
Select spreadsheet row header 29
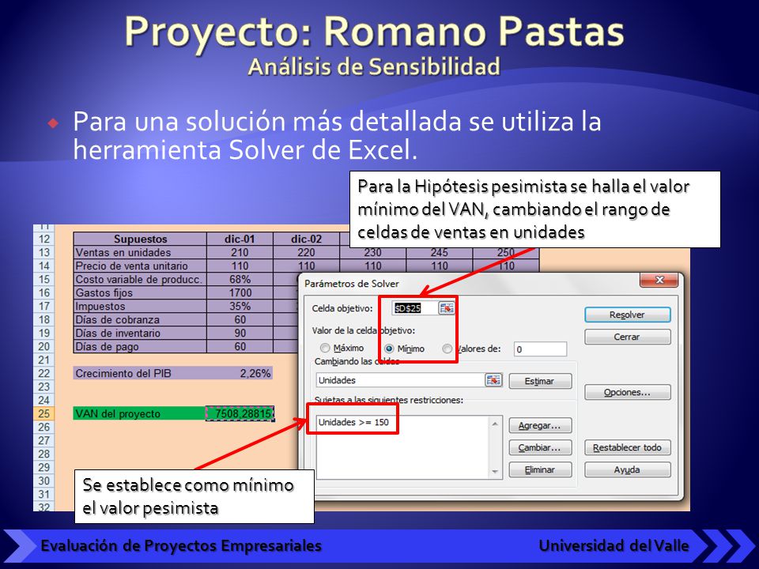(43, 467)
